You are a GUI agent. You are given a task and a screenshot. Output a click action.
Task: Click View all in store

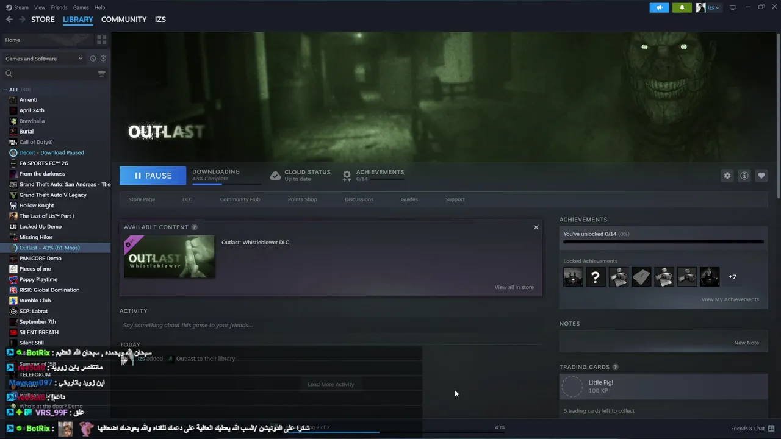pyautogui.click(x=514, y=287)
